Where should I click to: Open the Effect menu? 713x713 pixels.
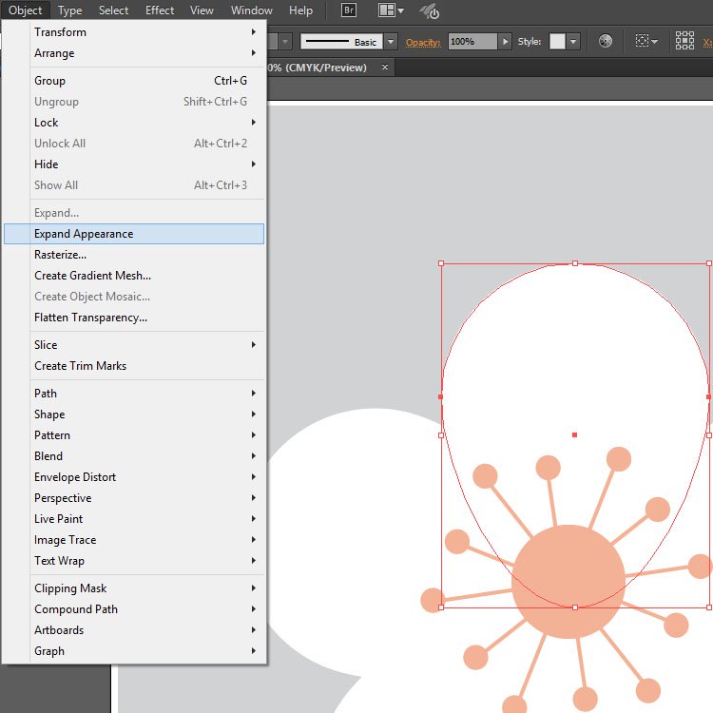(160, 10)
